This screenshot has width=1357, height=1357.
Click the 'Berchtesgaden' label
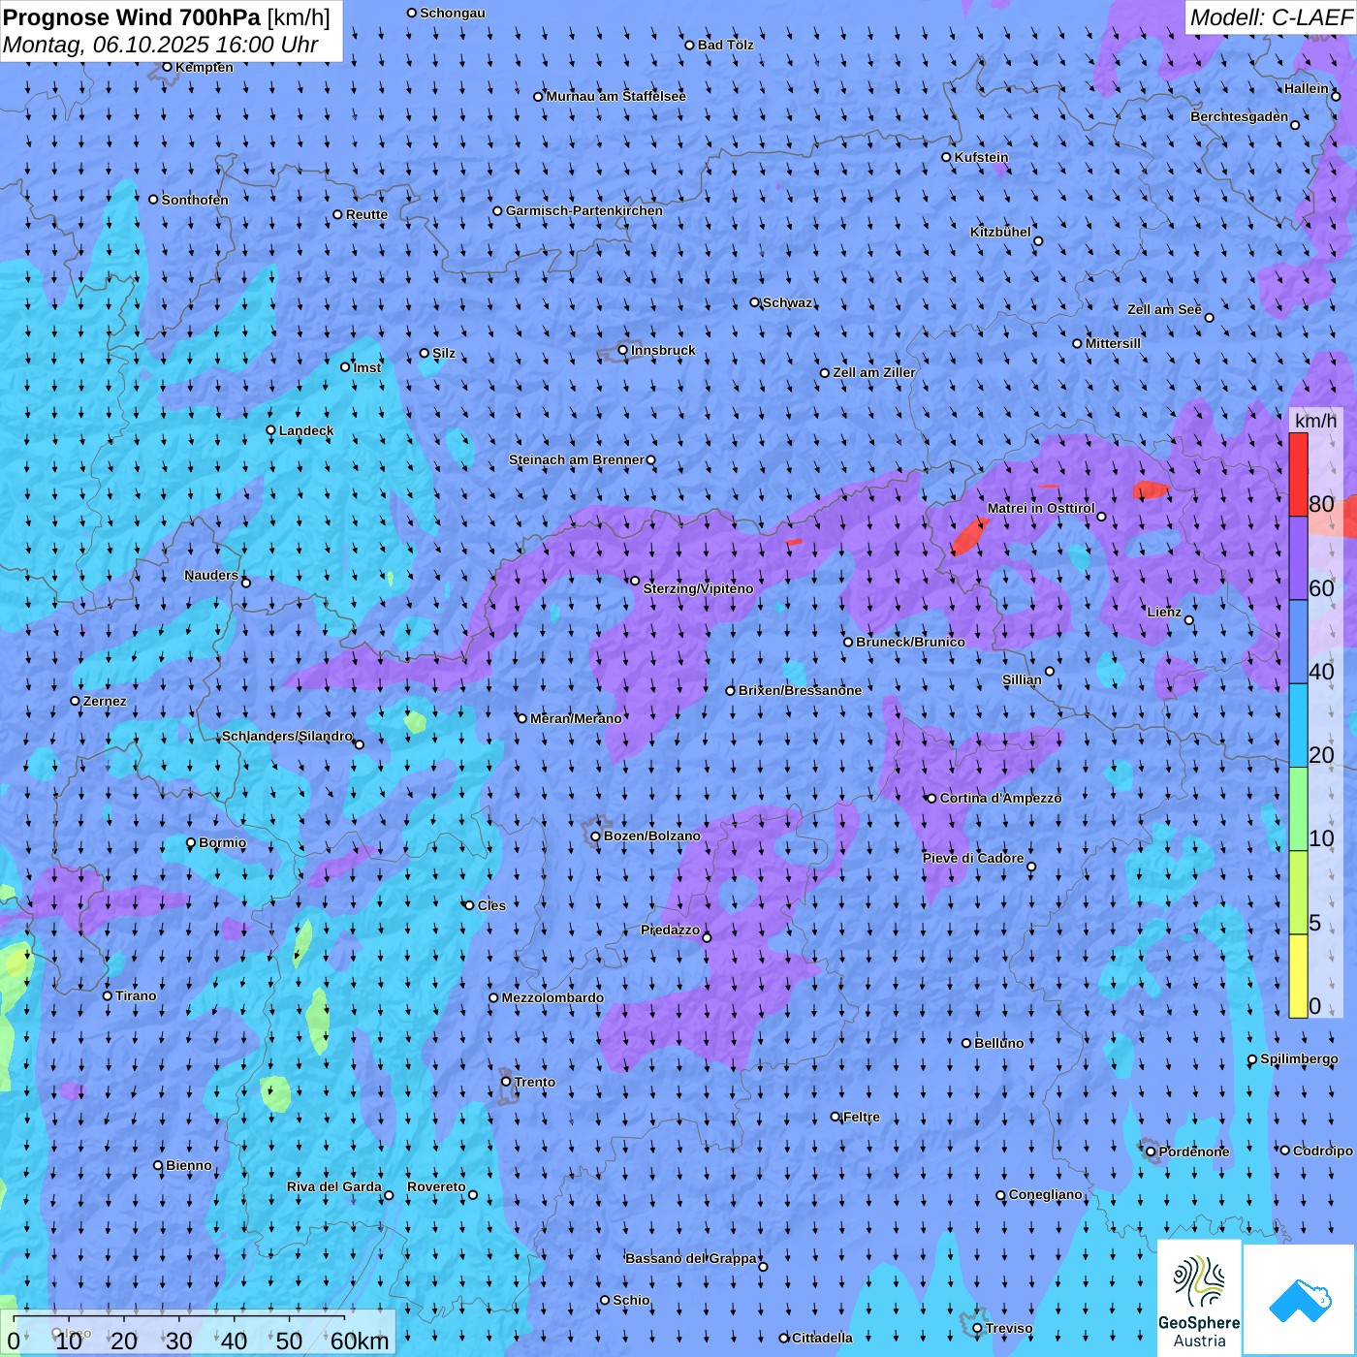1240,116
